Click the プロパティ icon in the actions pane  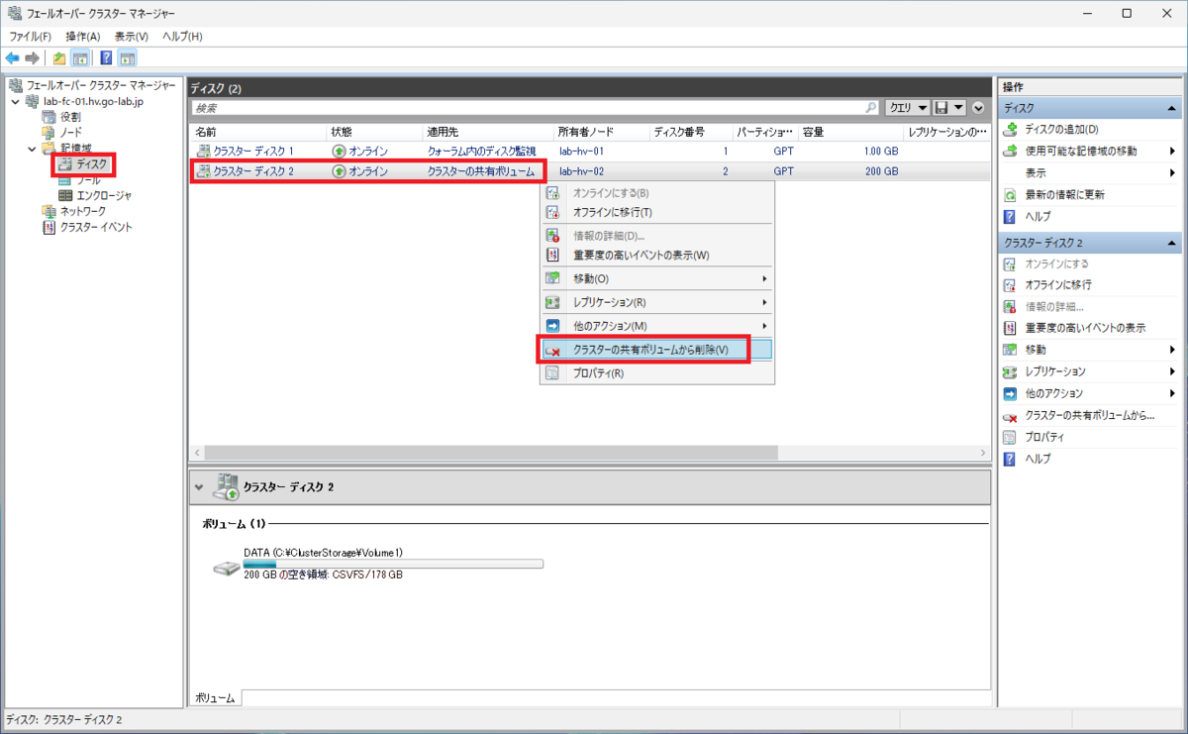click(x=1011, y=437)
